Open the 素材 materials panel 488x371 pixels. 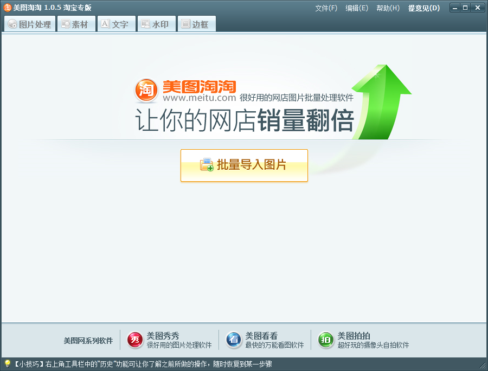[76, 23]
